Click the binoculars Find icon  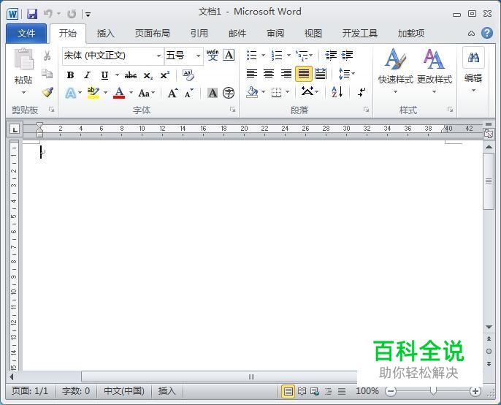pyautogui.click(x=473, y=58)
